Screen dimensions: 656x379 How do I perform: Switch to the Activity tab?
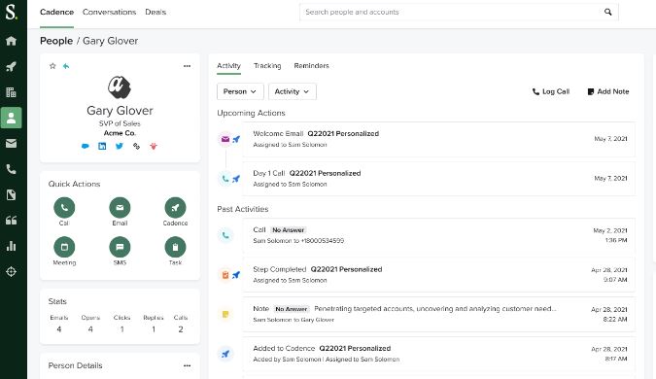pyautogui.click(x=228, y=66)
